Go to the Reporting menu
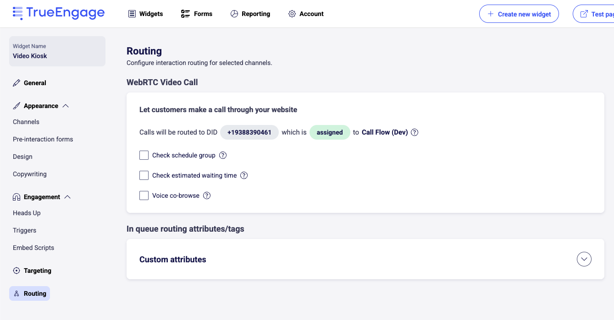The image size is (614, 320). pyautogui.click(x=250, y=14)
